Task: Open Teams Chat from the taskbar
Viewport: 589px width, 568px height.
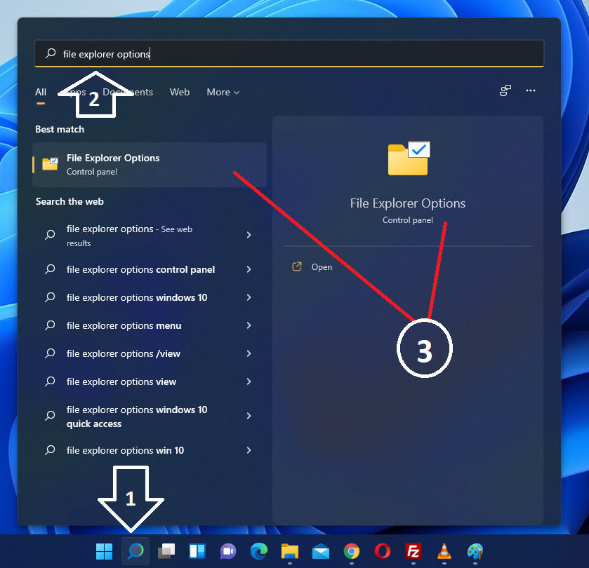Action: (228, 552)
